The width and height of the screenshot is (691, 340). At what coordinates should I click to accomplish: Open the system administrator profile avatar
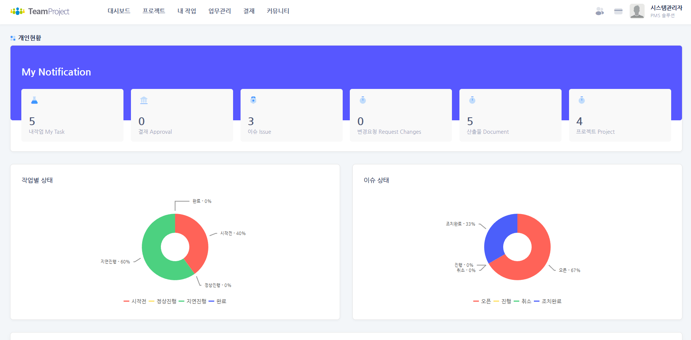pos(637,11)
